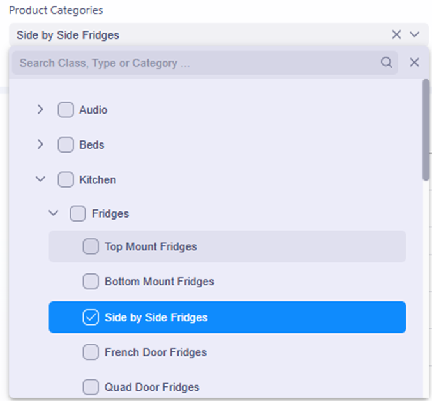Click the Bottom Mount Fridges label

pos(159,282)
